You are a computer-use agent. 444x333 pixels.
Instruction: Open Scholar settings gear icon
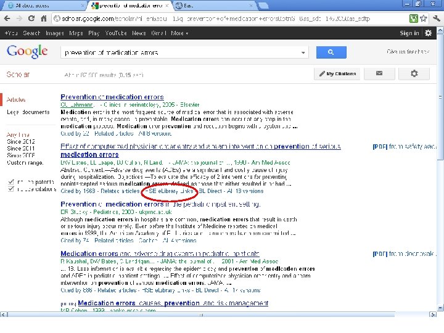click(x=414, y=73)
